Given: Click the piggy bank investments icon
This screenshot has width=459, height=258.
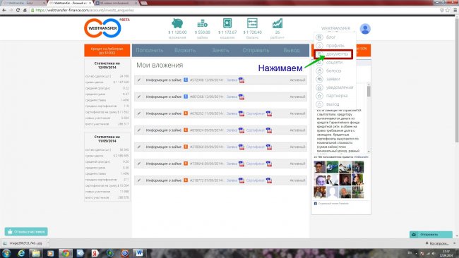Looking at the screenshot, I should click(177, 23).
